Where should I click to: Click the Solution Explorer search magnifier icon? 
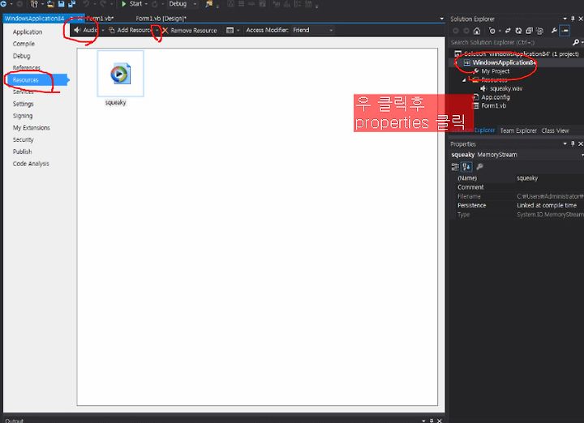click(x=575, y=42)
